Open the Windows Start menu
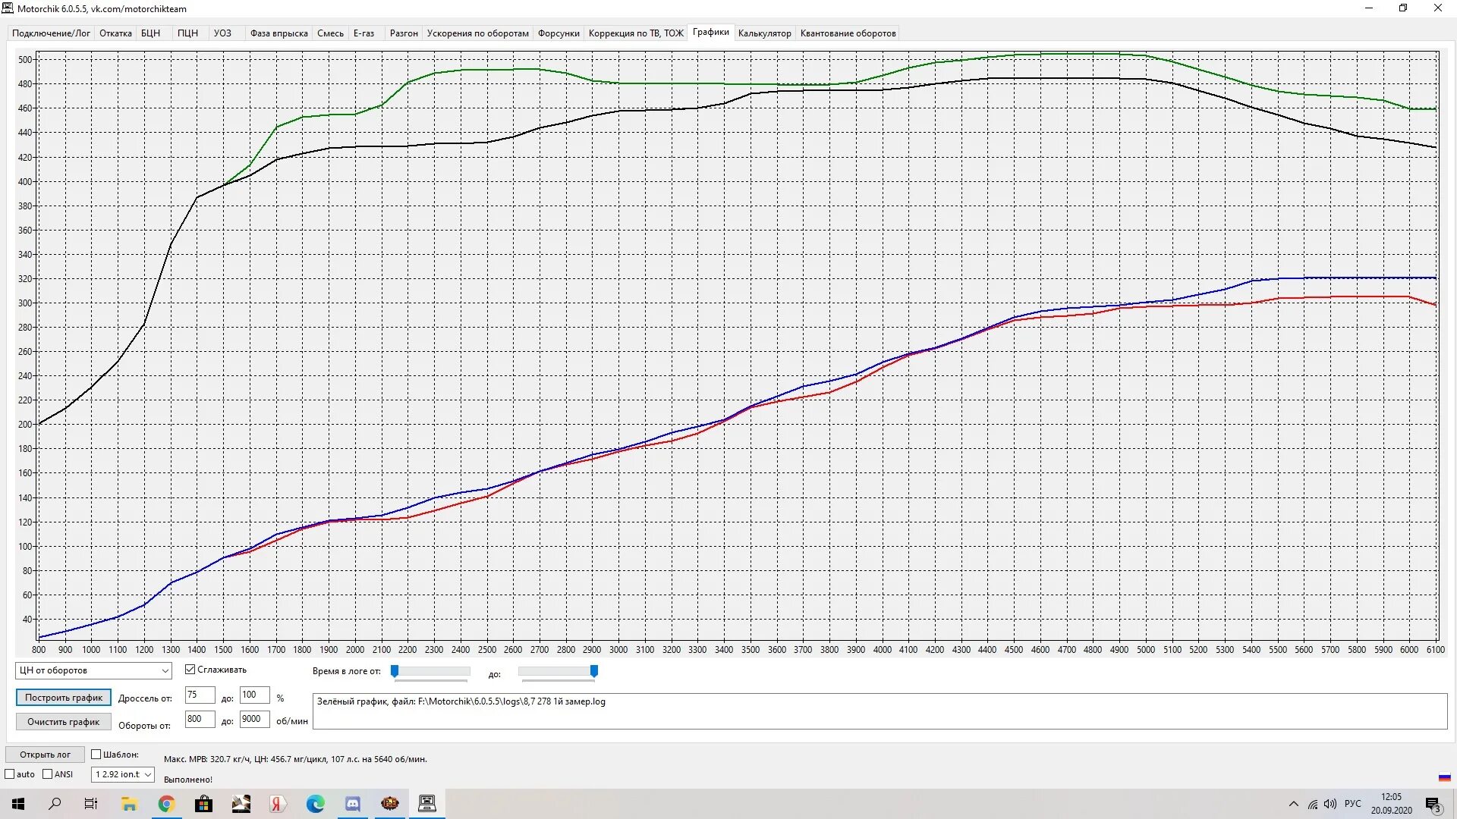Image resolution: width=1457 pixels, height=819 pixels. (18, 804)
